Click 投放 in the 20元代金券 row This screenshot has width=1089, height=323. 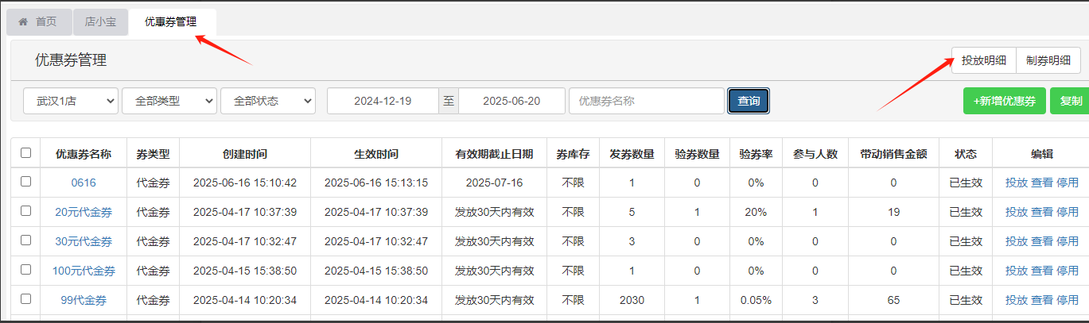(1016, 212)
